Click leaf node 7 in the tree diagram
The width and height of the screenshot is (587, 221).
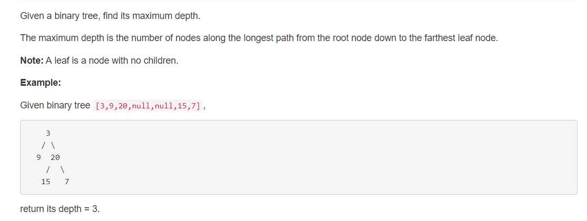pyautogui.click(x=67, y=182)
